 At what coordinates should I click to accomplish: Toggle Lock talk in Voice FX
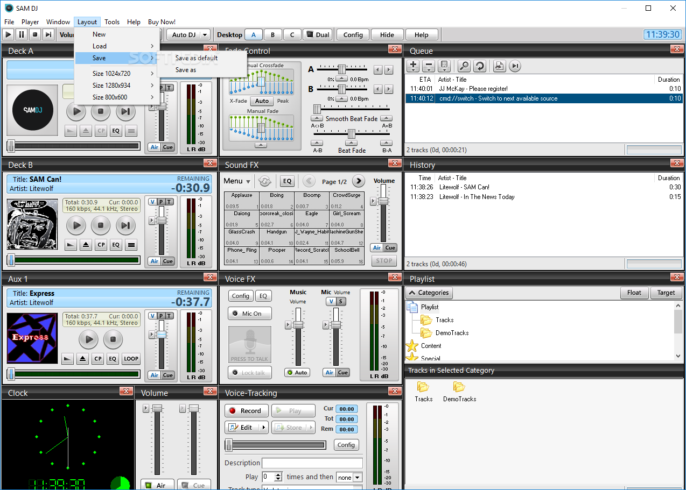coord(249,373)
